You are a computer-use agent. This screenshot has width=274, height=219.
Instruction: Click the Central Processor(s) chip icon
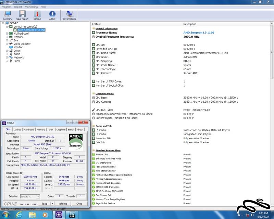pyautogui.click(x=11, y=27)
